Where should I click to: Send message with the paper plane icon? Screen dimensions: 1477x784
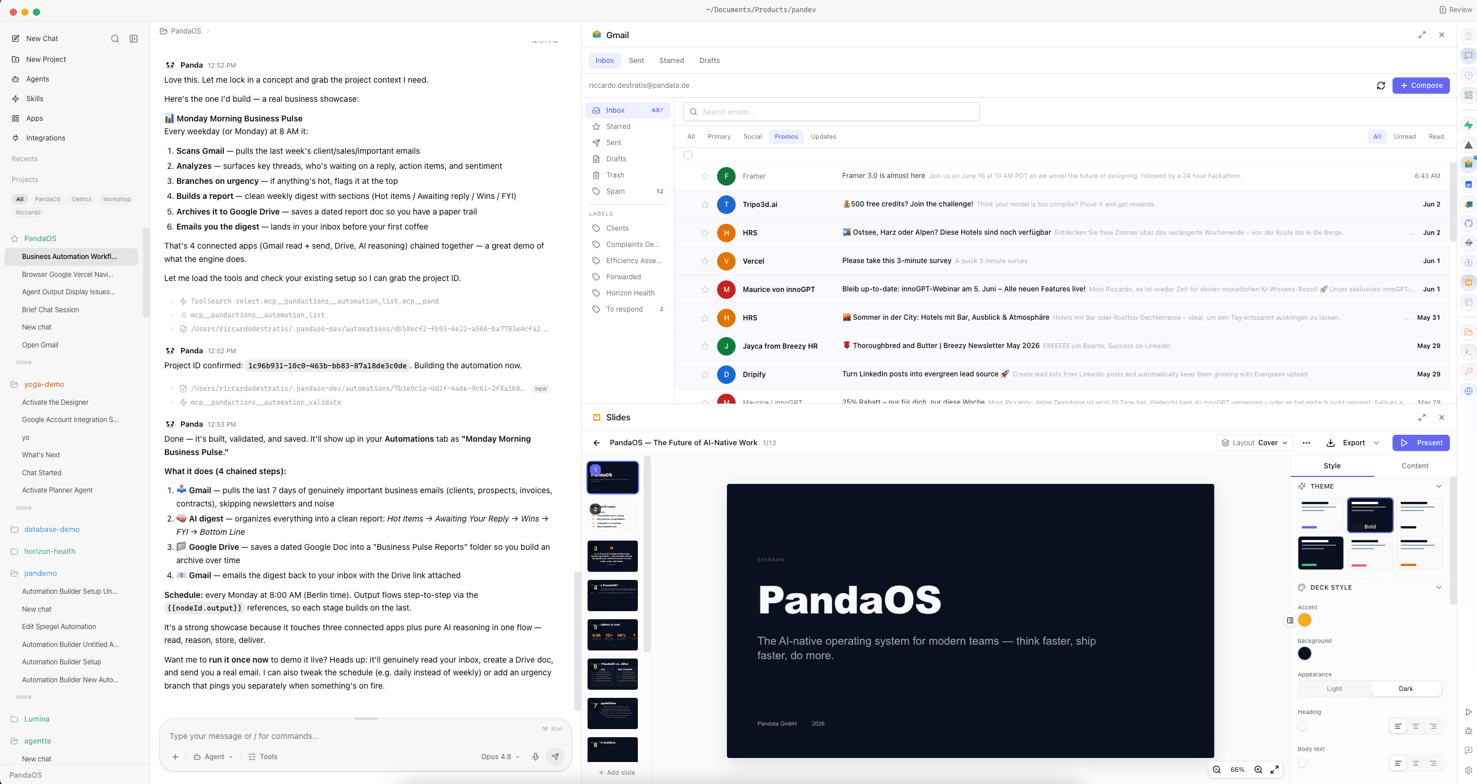pos(555,757)
